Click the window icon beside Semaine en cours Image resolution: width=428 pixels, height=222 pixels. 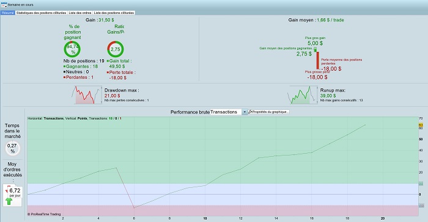point(4,5)
